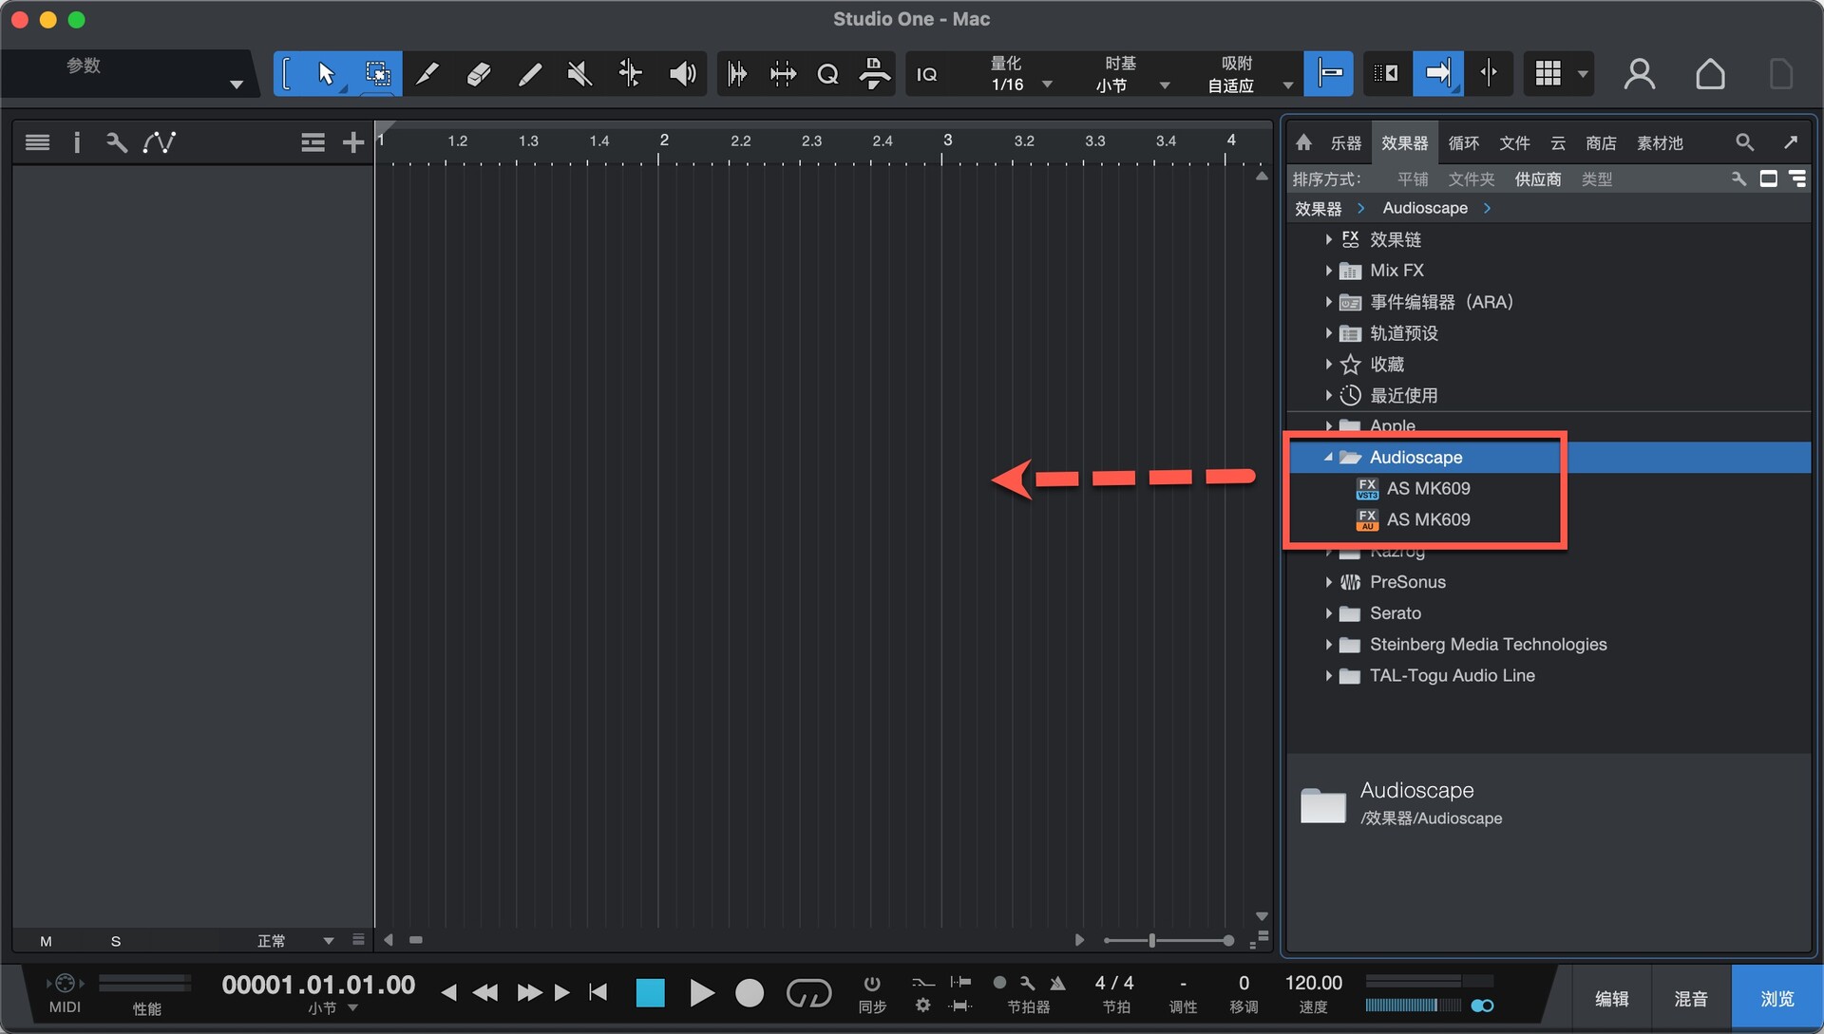Click the Paint pencil tool
Screen dimensions: 1824x1034
pyautogui.click(x=530, y=73)
